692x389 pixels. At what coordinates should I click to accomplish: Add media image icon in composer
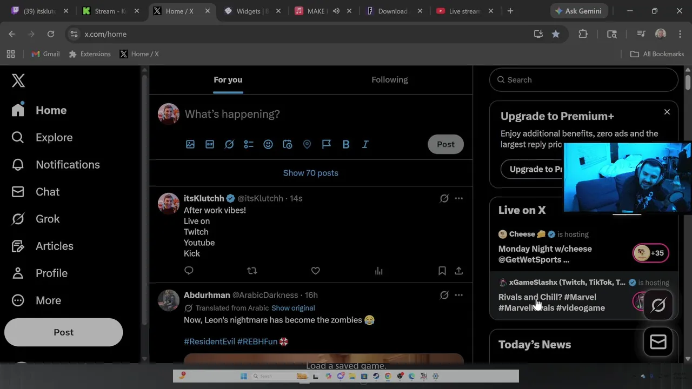tap(190, 144)
